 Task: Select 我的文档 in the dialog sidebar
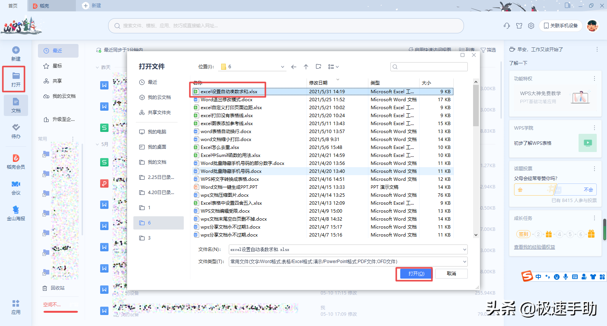[153, 162]
